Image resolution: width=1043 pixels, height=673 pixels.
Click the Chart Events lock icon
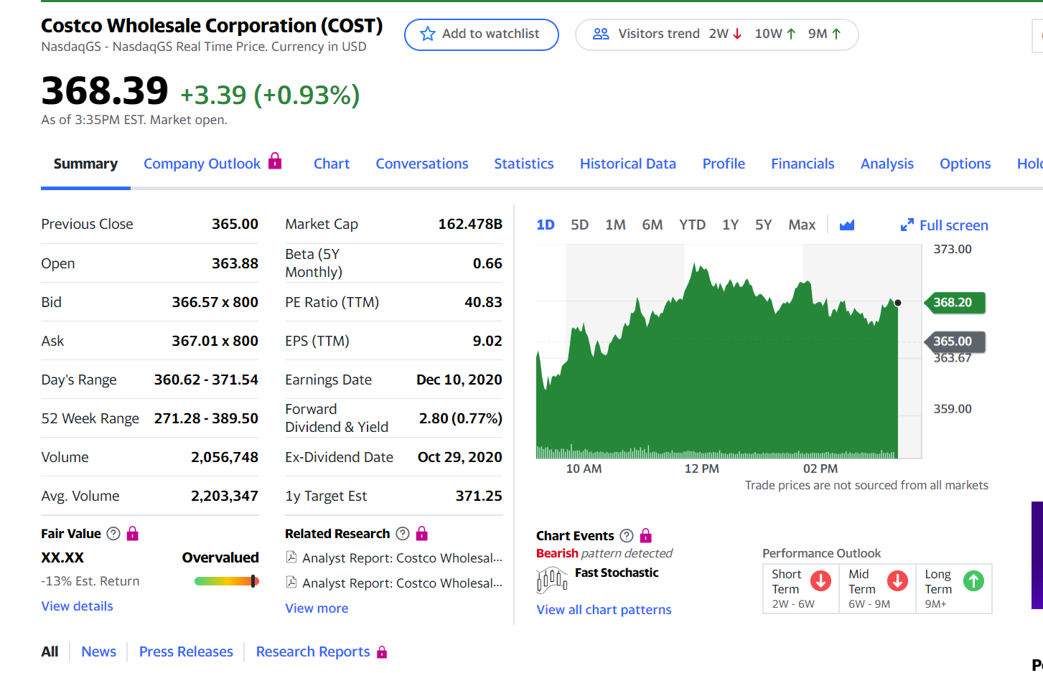645,535
